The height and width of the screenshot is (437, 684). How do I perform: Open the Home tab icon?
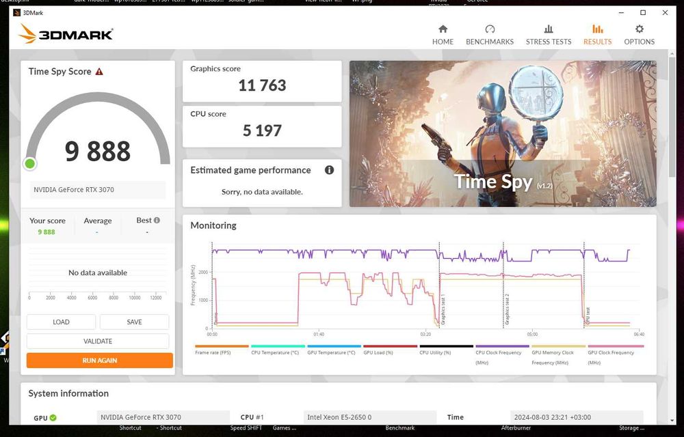point(443,29)
